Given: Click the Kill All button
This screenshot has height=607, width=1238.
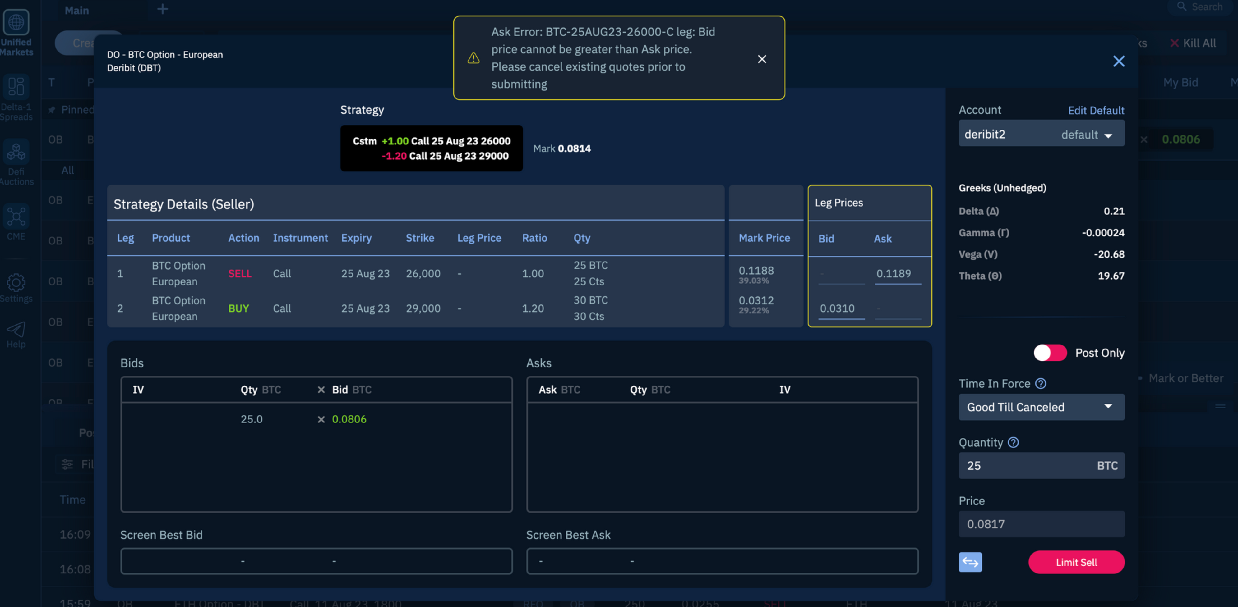Looking at the screenshot, I should pos(1193,43).
